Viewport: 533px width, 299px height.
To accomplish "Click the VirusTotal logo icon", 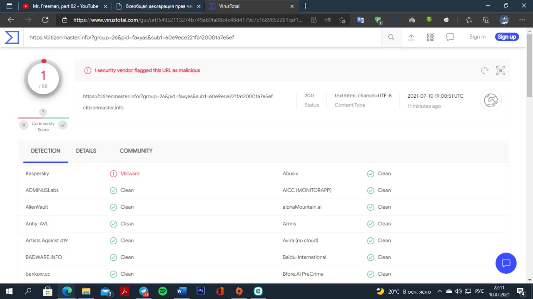I will tap(12, 37).
